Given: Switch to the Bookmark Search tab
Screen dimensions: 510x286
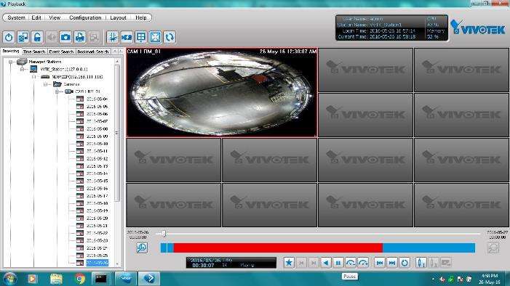Looking at the screenshot, I should pos(93,52).
